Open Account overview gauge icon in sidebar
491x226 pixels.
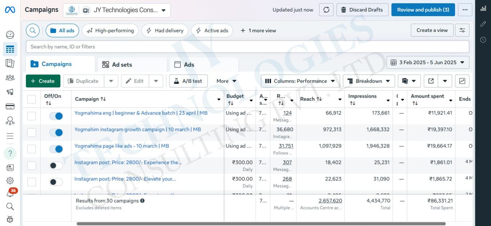[x=10, y=35]
